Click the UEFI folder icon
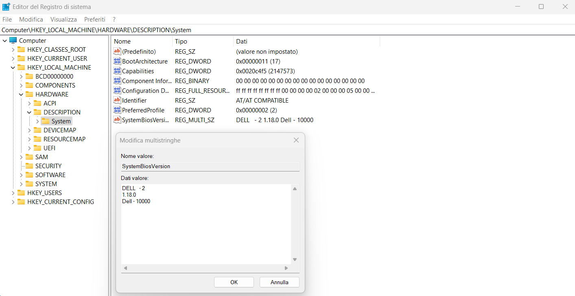Viewport: 575px width, 296px height. click(x=37, y=148)
